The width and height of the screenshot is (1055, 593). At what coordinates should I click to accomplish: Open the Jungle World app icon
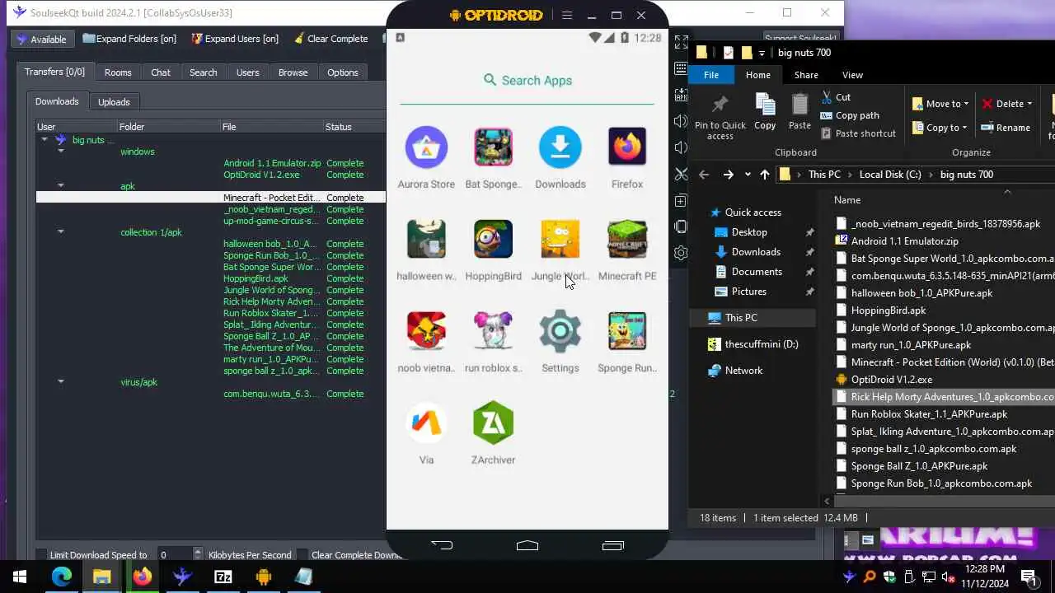(x=560, y=240)
